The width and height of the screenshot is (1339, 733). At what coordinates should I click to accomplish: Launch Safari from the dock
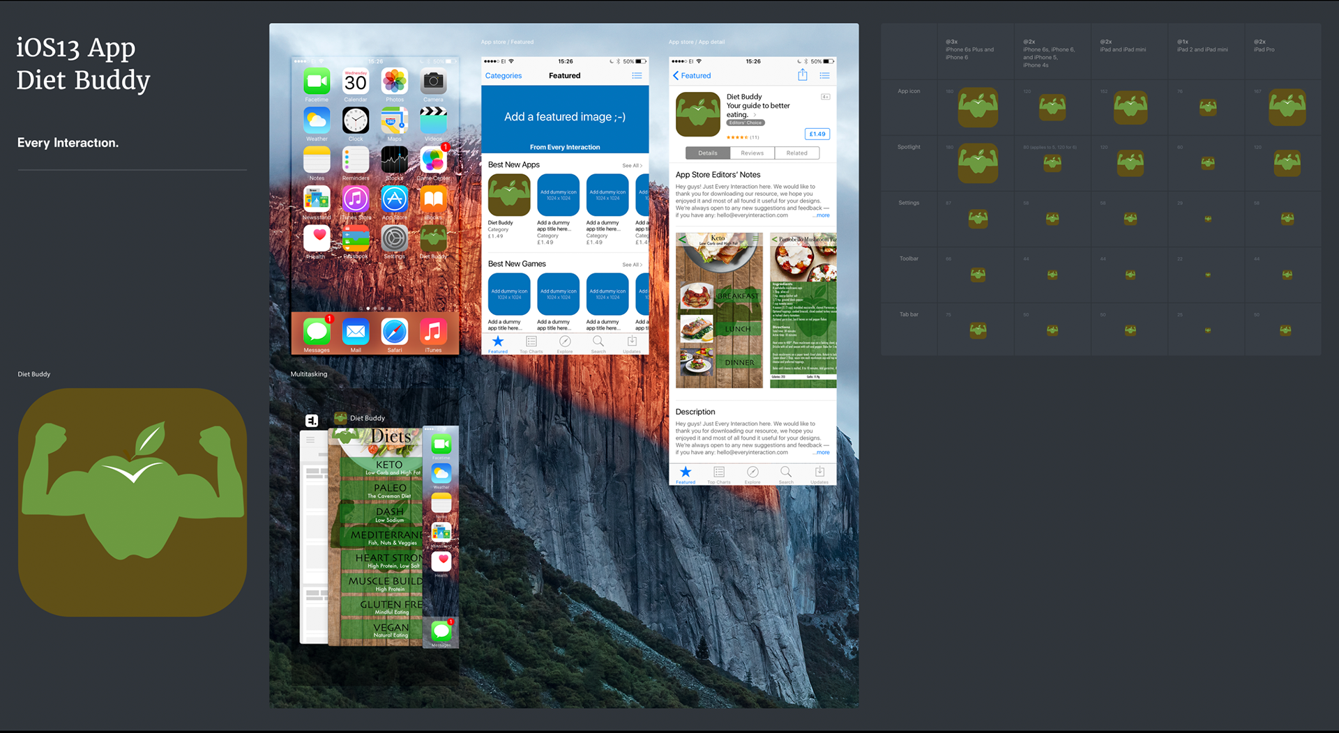click(395, 332)
